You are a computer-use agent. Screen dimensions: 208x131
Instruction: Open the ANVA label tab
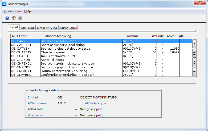click(68, 28)
